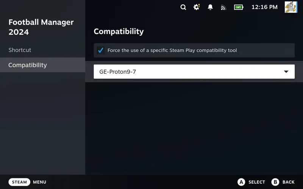Click the Football Manager 2024 title
The width and height of the screenshot is (303, 189).
(41, 27)
